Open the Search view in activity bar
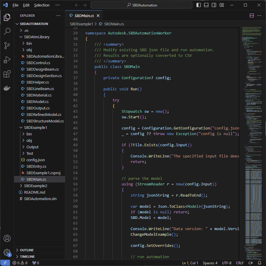This screenshot has width=266, height=266. click(7, 31)
